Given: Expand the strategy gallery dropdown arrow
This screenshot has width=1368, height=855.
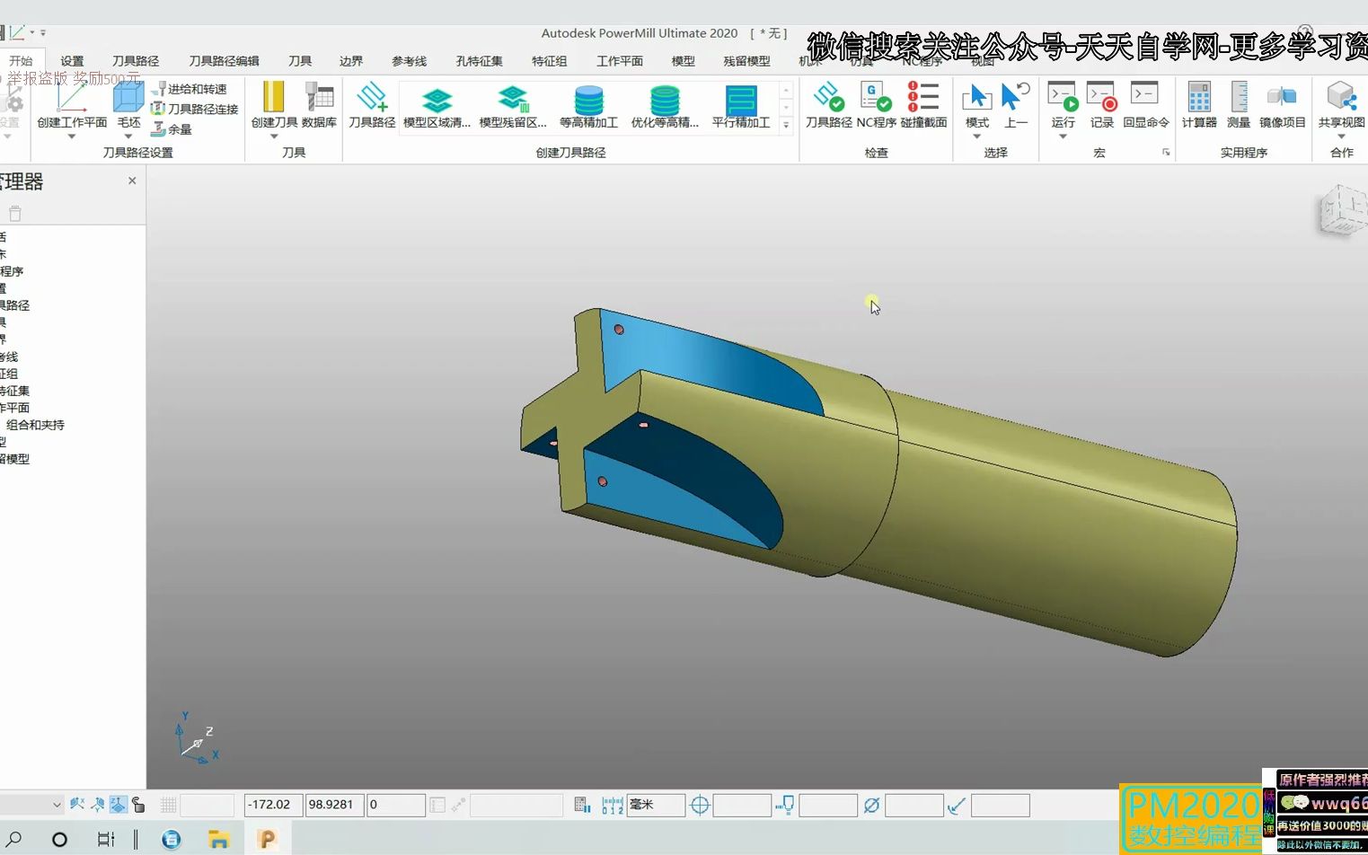Looking at the screenshot, I should click(786, 126).
